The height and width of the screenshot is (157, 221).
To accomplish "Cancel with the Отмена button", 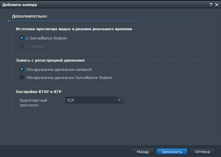I will pyautogui.click(x=203, y=151).
